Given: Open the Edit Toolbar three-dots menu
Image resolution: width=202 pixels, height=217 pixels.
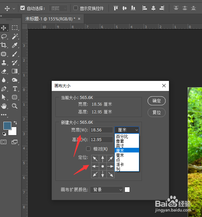Looking at the screenshot, I should (x=4, y=115).
